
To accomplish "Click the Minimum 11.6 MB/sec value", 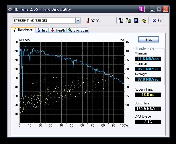I will (148, 59).
